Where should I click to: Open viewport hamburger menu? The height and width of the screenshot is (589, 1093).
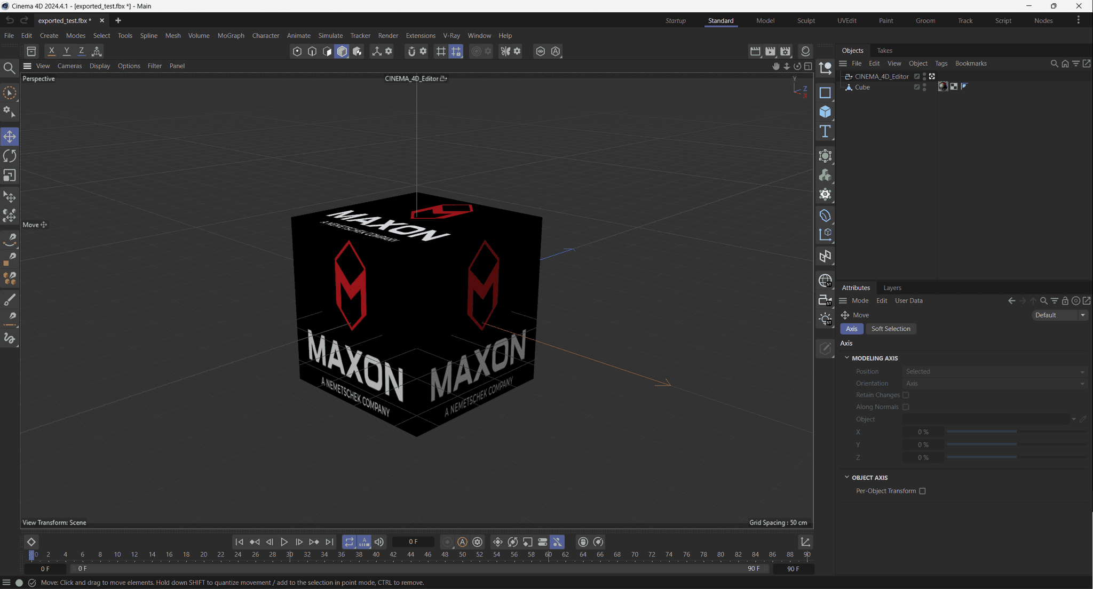[x=27, y=66]
